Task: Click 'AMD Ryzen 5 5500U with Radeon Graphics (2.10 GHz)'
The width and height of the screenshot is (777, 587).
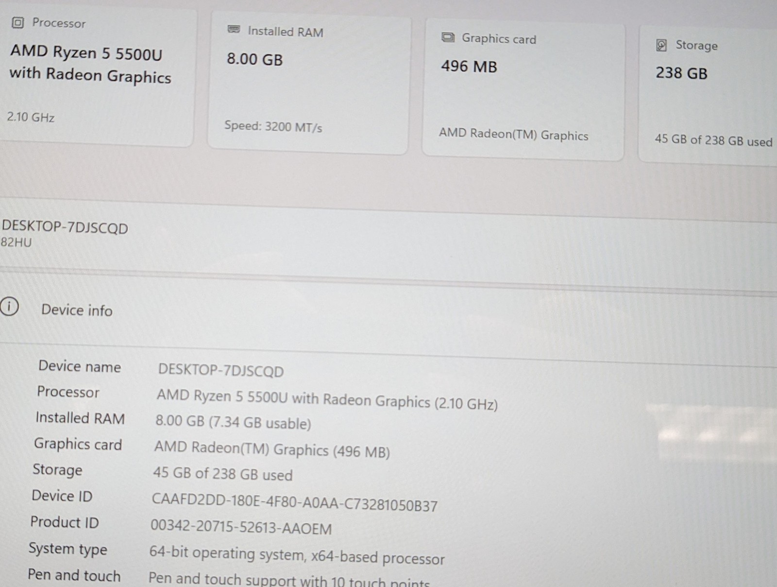Action: (327, 399)
